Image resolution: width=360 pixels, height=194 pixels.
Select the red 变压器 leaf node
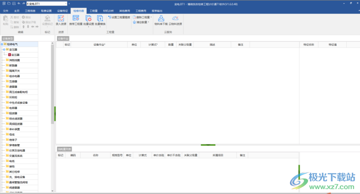(x=14, y=55)
